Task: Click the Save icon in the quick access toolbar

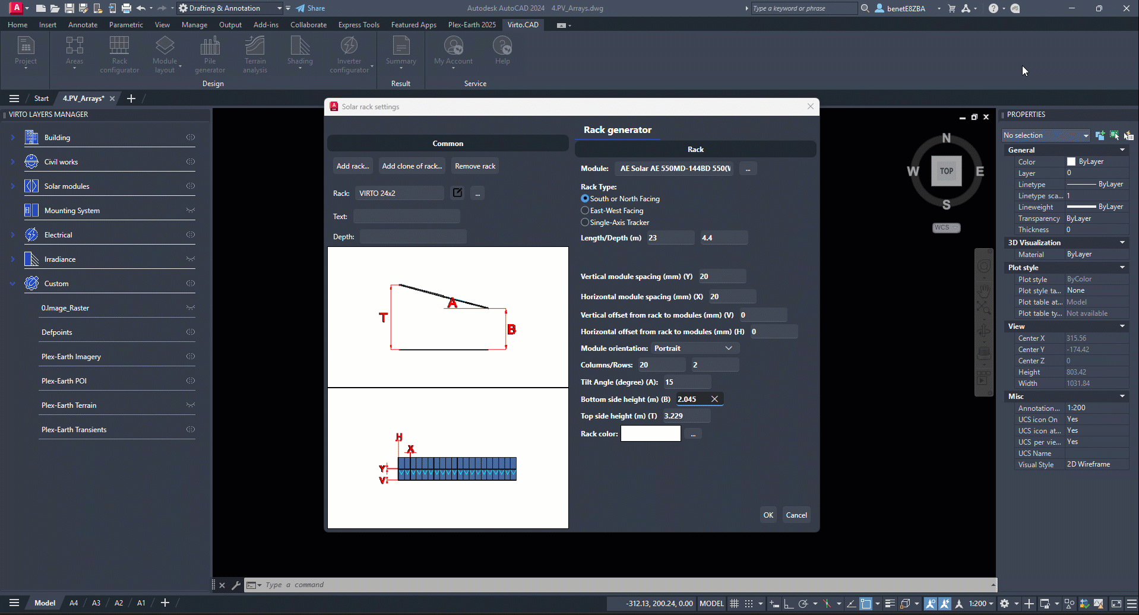Action: (x=69, y=8)
